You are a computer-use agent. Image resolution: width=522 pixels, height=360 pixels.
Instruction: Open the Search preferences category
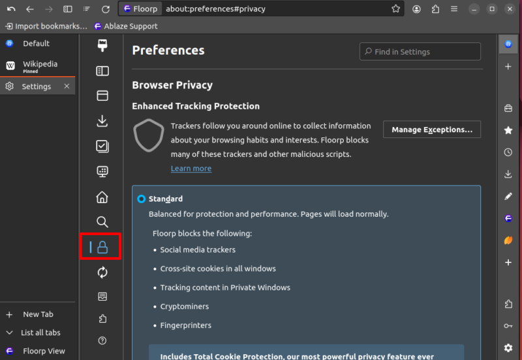click(x=102, y=222)
